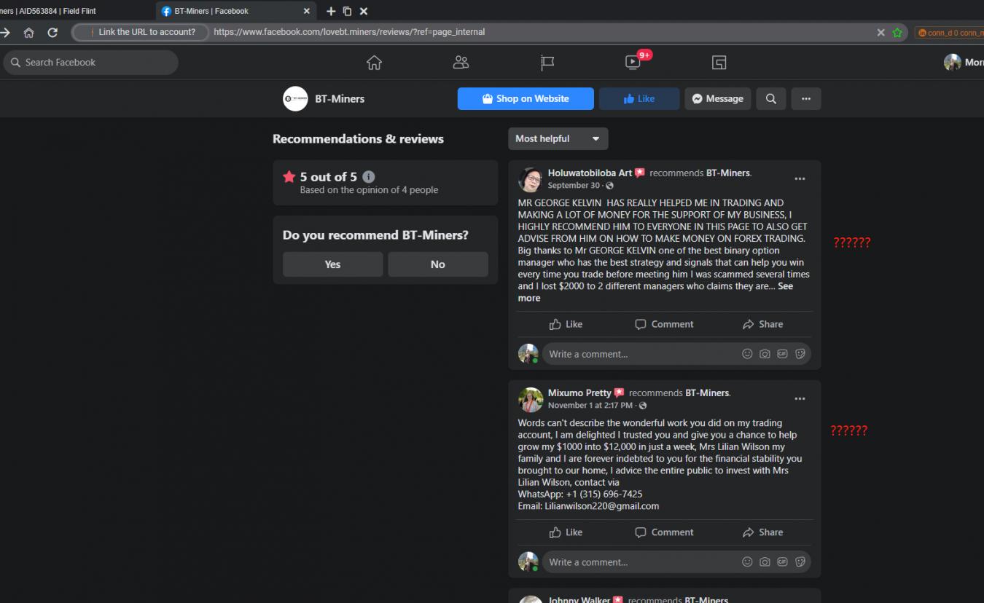Screen dimensions: 984x603
Task: Like the BT-Miners page
Action: pyautogui.click(x=639, y=99)
